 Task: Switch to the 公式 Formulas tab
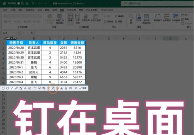[x=40, y=10]
